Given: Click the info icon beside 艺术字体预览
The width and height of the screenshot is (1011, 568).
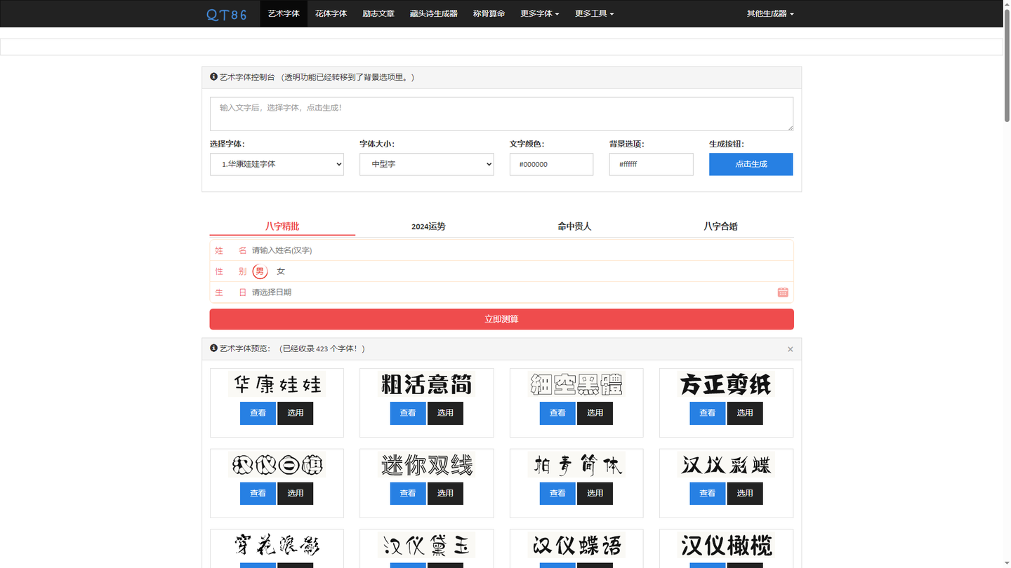Looking at the screenshot, I should (x=213, y=348).
